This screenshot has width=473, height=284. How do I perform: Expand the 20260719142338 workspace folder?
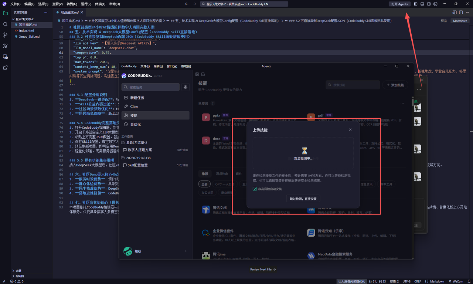(155, 158)
